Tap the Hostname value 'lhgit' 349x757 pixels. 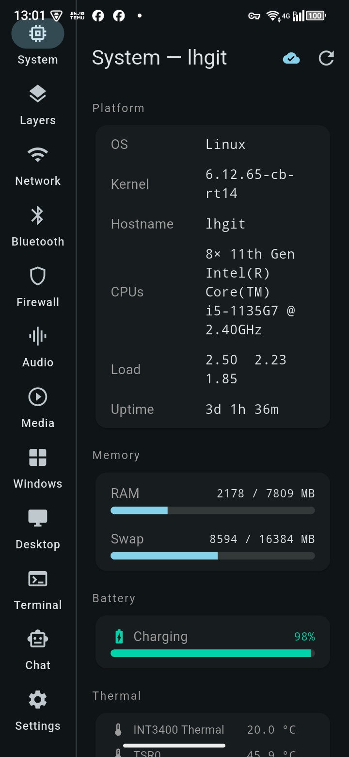pos(225,224)
